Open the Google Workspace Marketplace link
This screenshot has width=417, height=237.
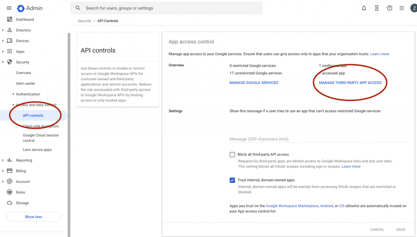pos(292,206)
